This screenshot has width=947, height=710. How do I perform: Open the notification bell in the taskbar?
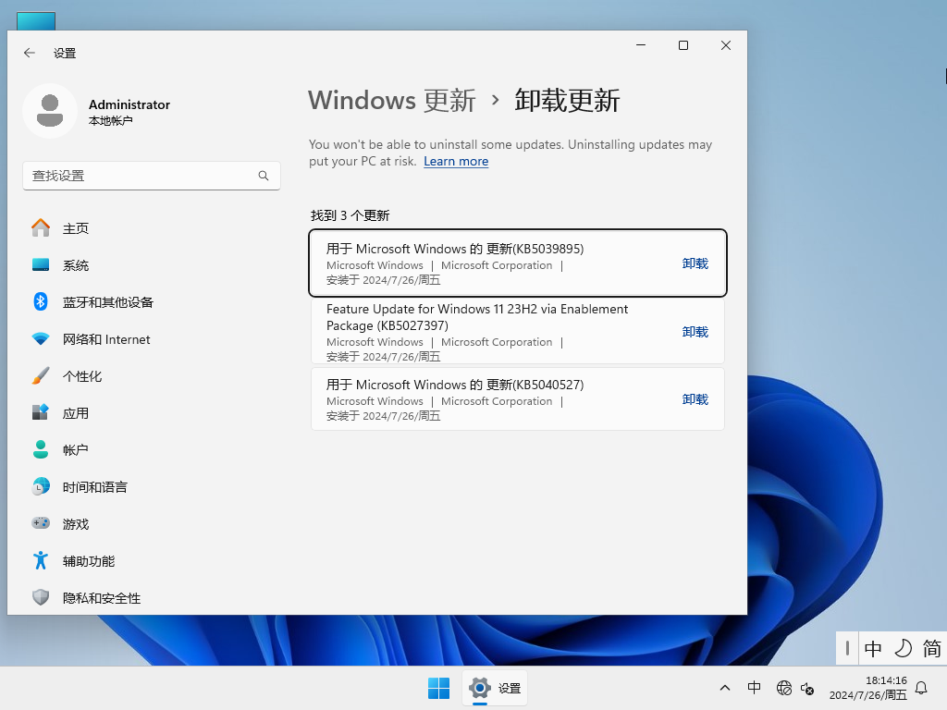(x=921, y=688)
